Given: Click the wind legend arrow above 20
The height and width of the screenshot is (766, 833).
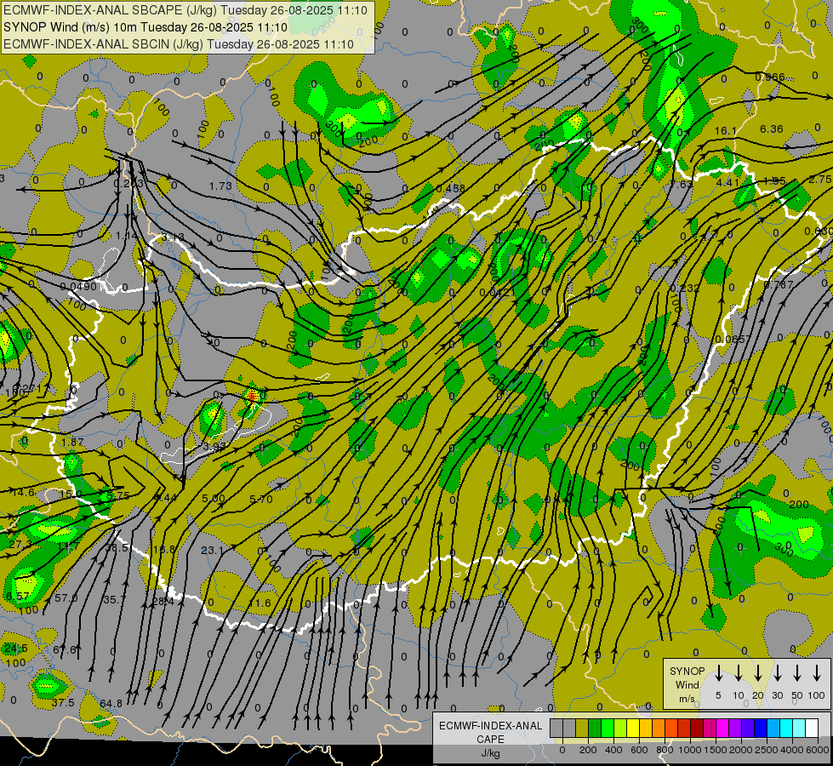Looking at the screenshot, I should pos(757,674).
